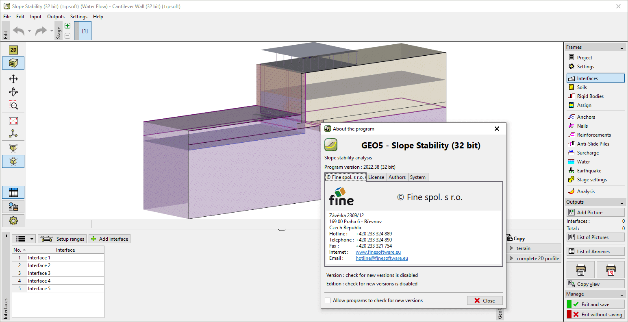
Task: Select the rotate view tool
Action: point(13,92)
